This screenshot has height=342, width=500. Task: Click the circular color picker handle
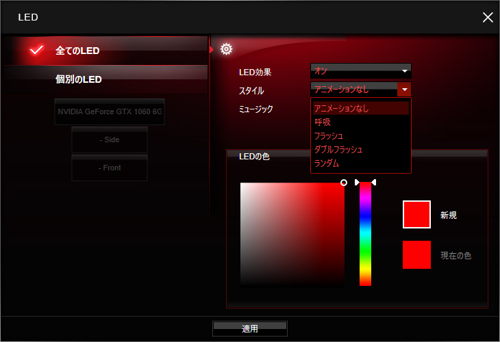[343, 183]
